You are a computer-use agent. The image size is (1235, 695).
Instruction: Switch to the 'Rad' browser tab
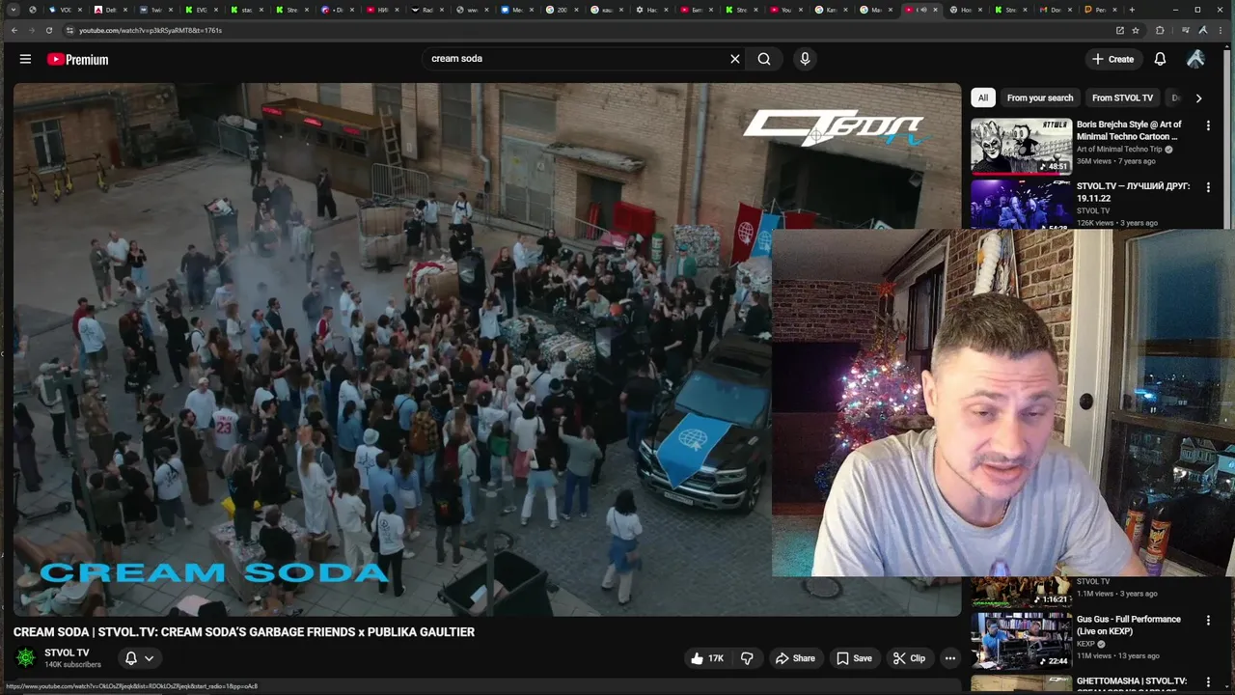click(x=426, y=10)
